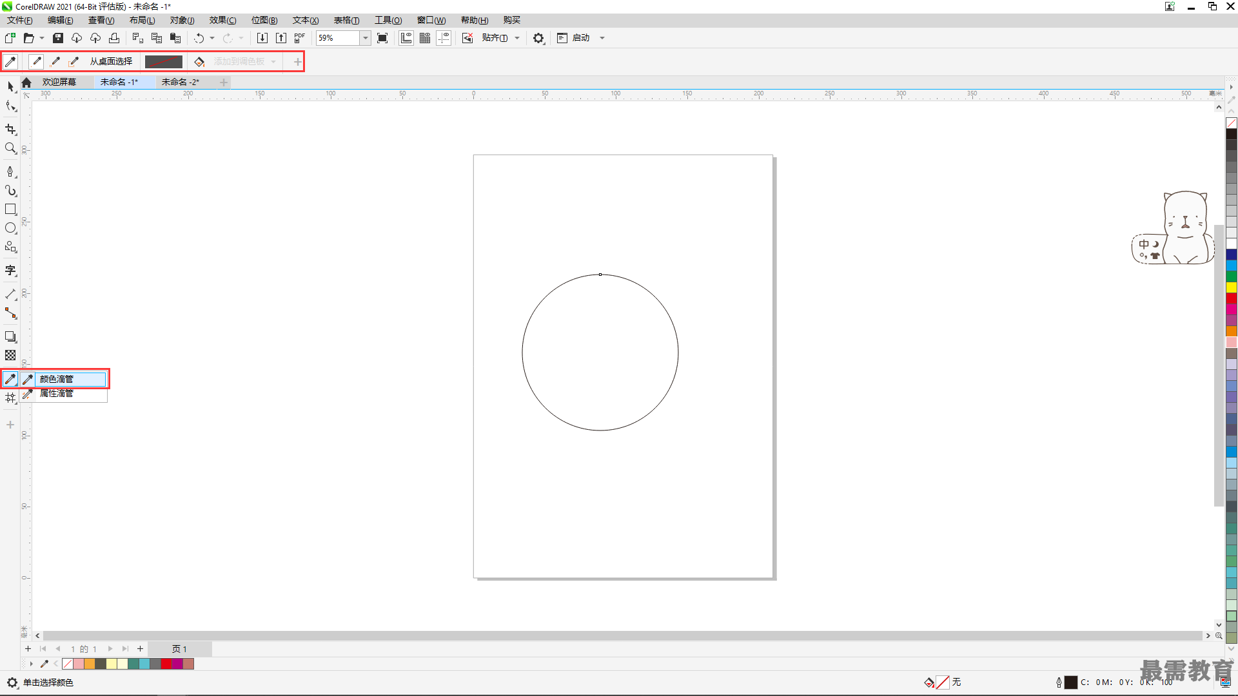Click the Undo icon
The width and height of the screenshot is (1238, 696).
coord(199,38)
